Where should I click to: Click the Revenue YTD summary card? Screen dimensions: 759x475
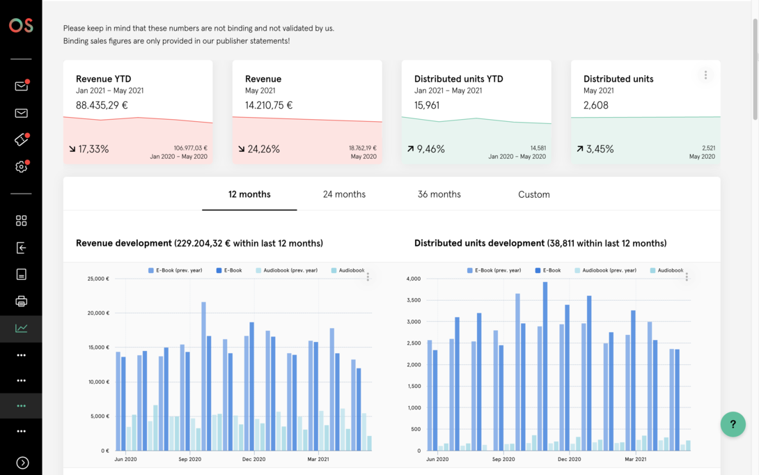click(138, 111)
